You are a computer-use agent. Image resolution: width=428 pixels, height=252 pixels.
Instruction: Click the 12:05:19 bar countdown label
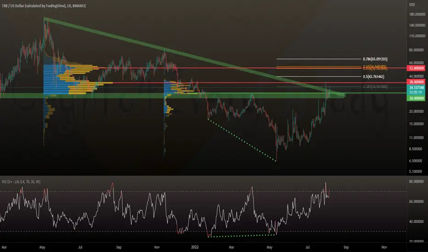(x=416, y=93)
